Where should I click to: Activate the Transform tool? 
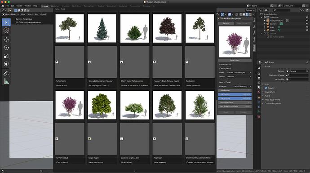(6, 64)
